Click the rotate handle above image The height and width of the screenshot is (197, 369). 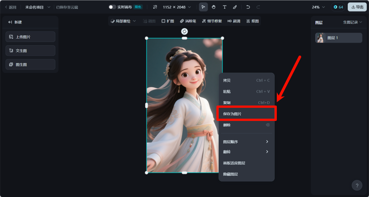tap(184, 31)
